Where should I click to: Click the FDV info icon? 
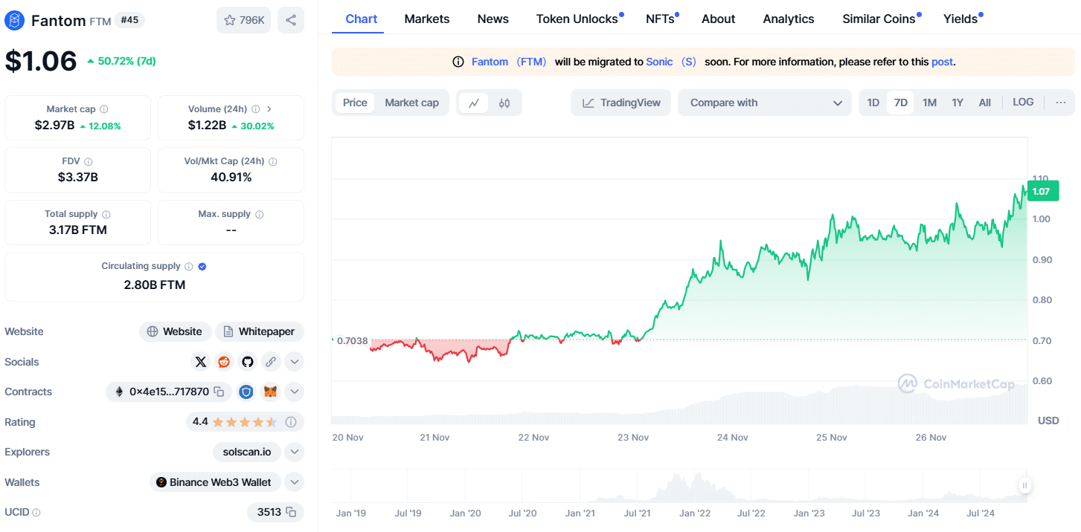tap(89, 161)
